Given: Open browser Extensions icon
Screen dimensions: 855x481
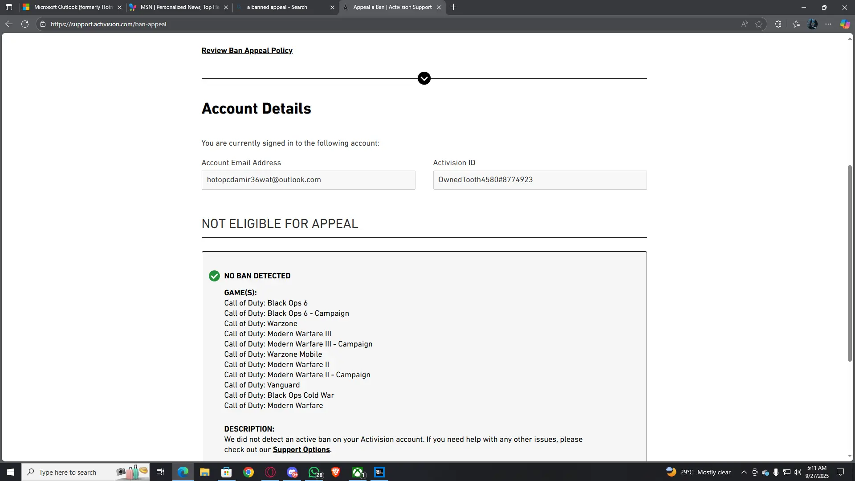Looking at the screenshot, I should tap(778, 24).
